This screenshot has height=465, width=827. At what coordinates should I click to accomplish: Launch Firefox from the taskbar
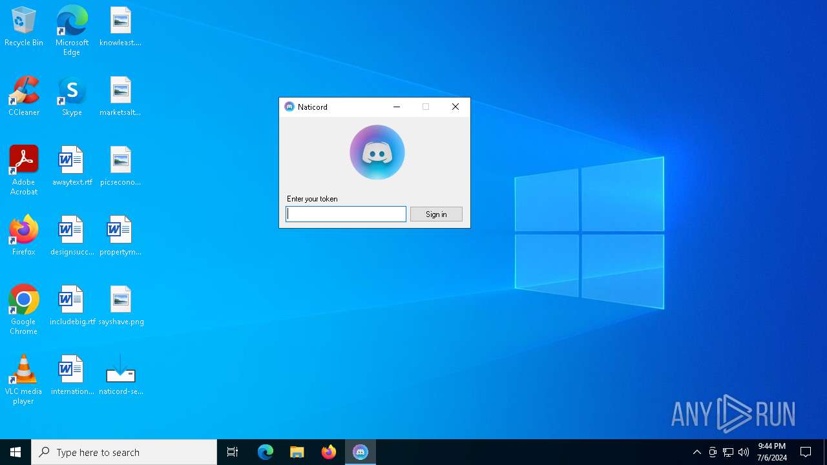pyautogui.click(x=329, y=452)
